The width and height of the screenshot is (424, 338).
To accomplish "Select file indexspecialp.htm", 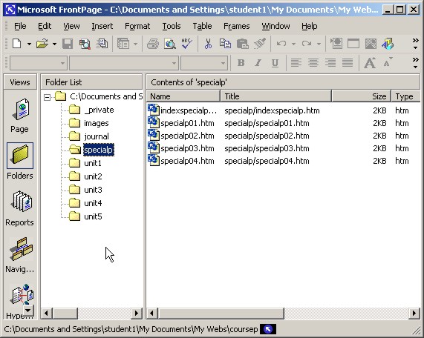I will (189, 110).
